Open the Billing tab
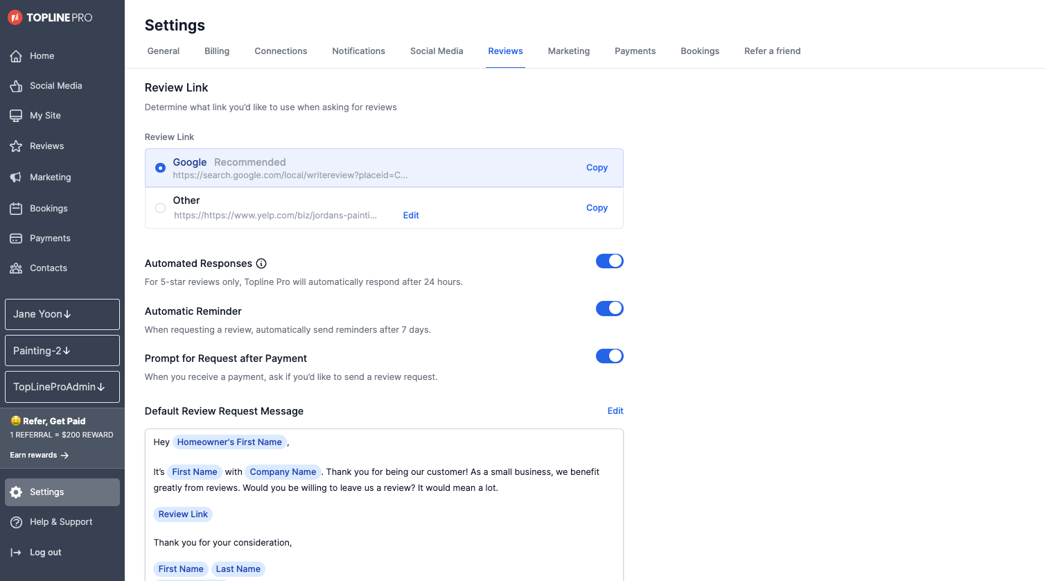 pyautogui.click(x=217, y=51)
